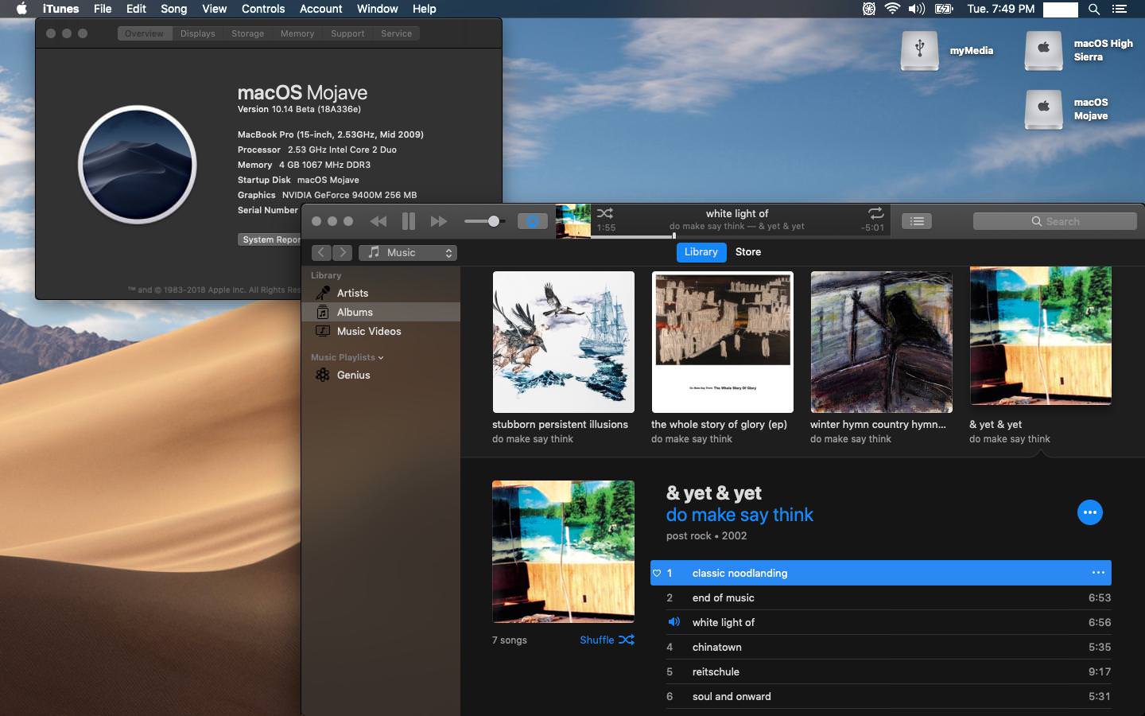Open the Account menu
Image resolution: width=1145 pixels, height=716 pixels.
(x=321, y=9)
